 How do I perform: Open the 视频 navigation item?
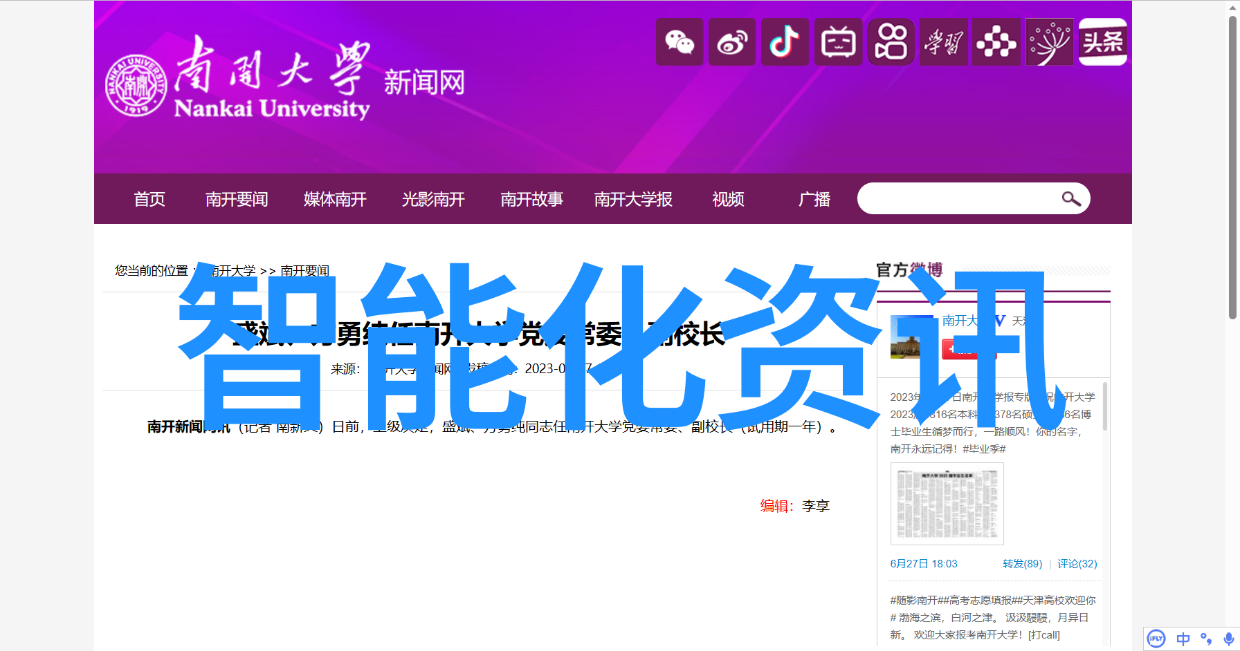click(x=729, y=199)
